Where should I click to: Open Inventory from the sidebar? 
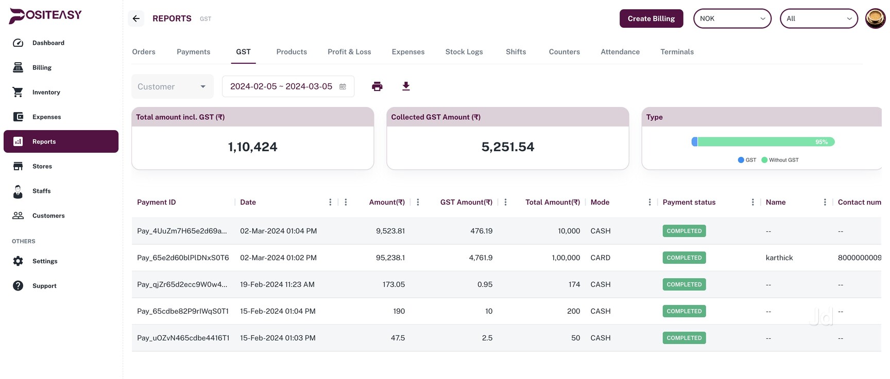pyautogui.click(x=46, y=92)
